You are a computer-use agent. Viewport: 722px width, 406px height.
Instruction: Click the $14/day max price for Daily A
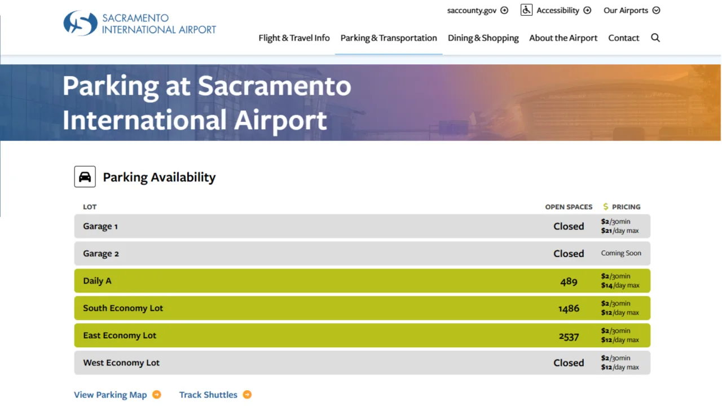(x=620, y=285)
